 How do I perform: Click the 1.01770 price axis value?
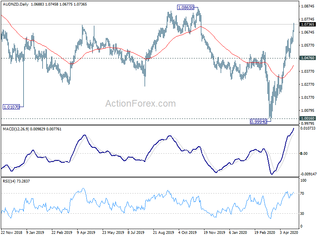308,97
